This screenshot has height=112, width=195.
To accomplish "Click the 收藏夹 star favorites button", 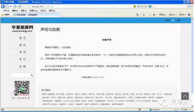I will click(x=5, y=15).
